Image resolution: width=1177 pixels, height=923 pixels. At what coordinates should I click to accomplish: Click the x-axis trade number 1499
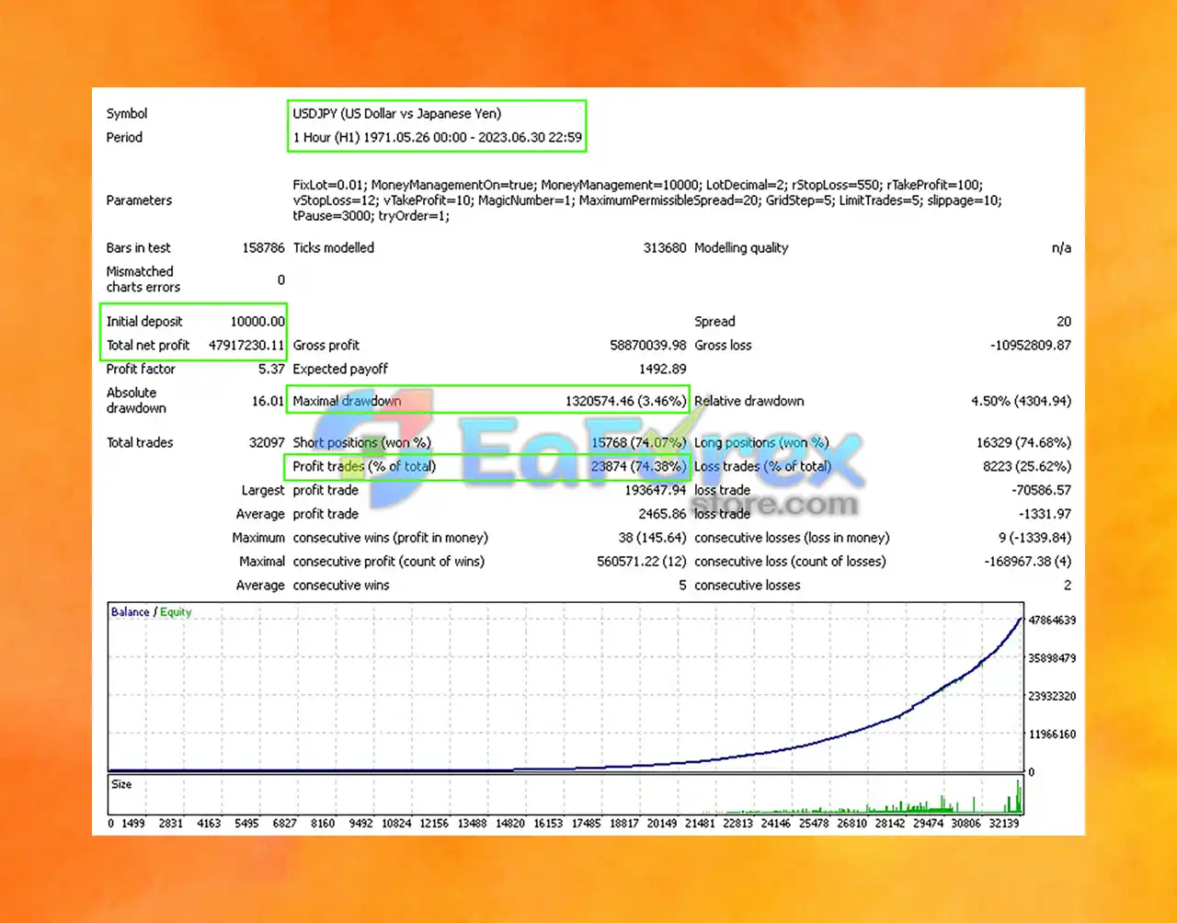(x=133, y=824)
